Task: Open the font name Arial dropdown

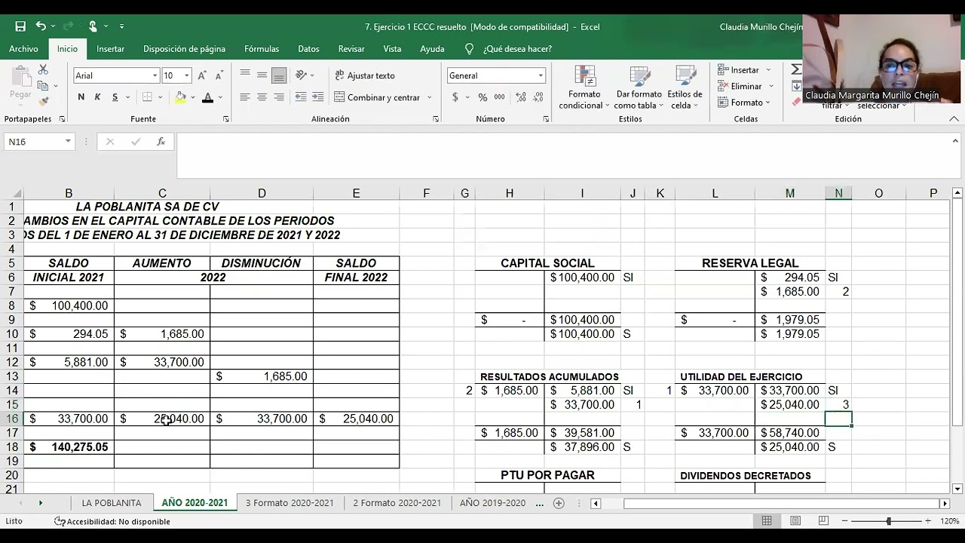Action: pos(155,75)
